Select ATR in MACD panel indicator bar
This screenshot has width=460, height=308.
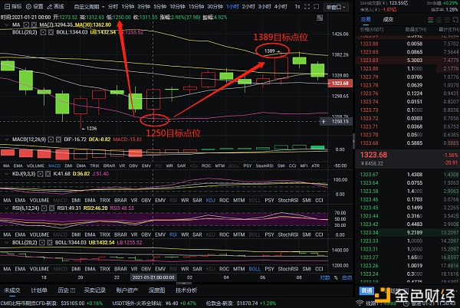[315, 165]
